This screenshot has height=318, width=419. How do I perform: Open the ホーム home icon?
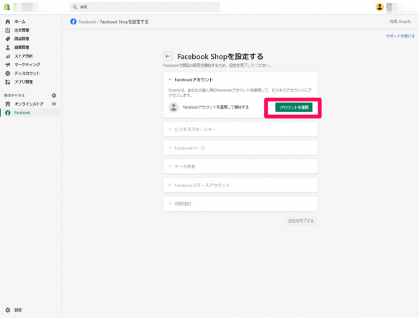tap(8, 22)
